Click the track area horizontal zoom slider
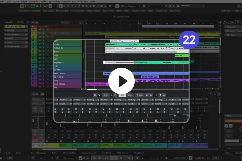The width and height of the screenshot is (242, 161). click(x=212, y=89)
